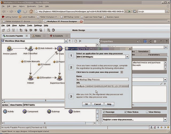The image size is (171, 134).
Task: Select the AP Clerk step icon
Action: point(60,48)
